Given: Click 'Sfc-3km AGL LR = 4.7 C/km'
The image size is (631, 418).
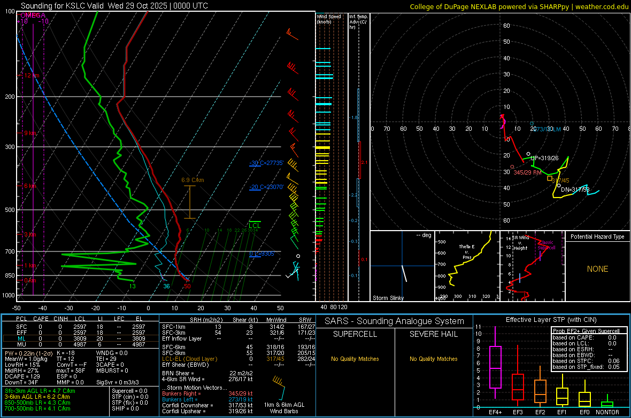Looking at the screenshot, I should (40, 391).
